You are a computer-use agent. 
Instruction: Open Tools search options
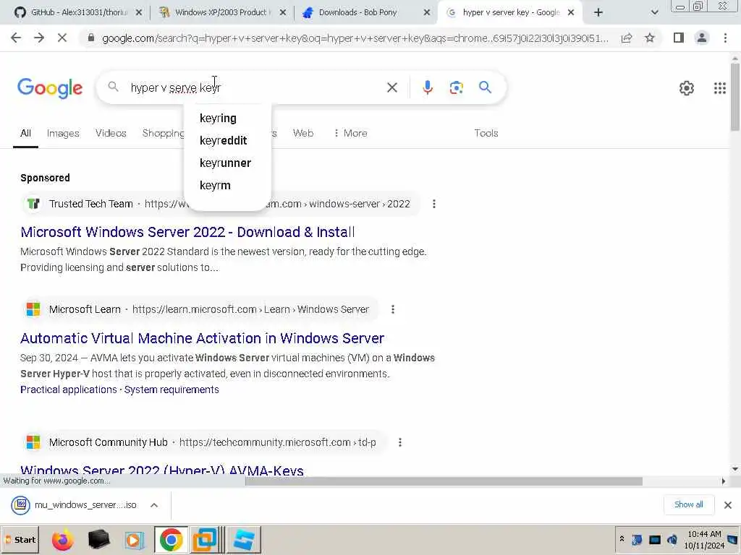tap(486, 133)
